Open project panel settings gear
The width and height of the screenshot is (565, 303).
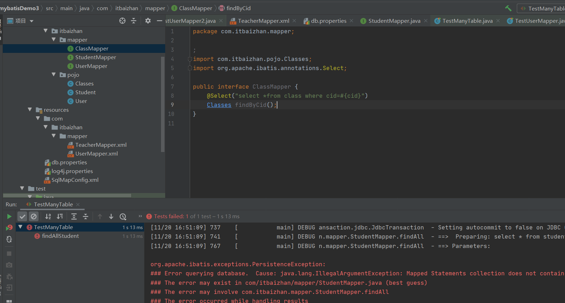coord(148,21)
